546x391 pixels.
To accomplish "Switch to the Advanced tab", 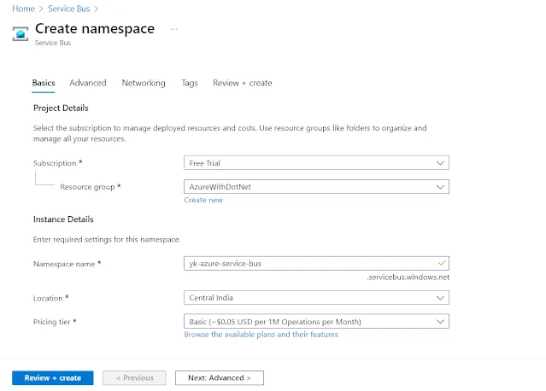I will point(88,83).
